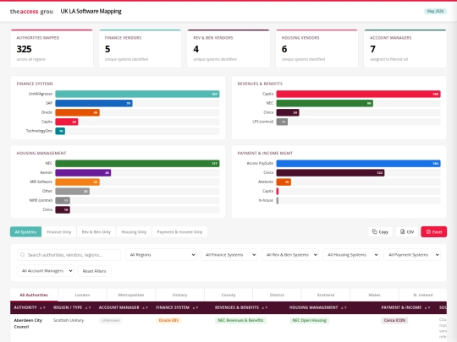Open the District tab

tap(277, 295)
